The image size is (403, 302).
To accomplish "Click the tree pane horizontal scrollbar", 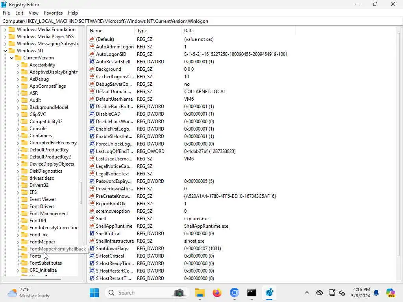I will (x=41, y=279).
